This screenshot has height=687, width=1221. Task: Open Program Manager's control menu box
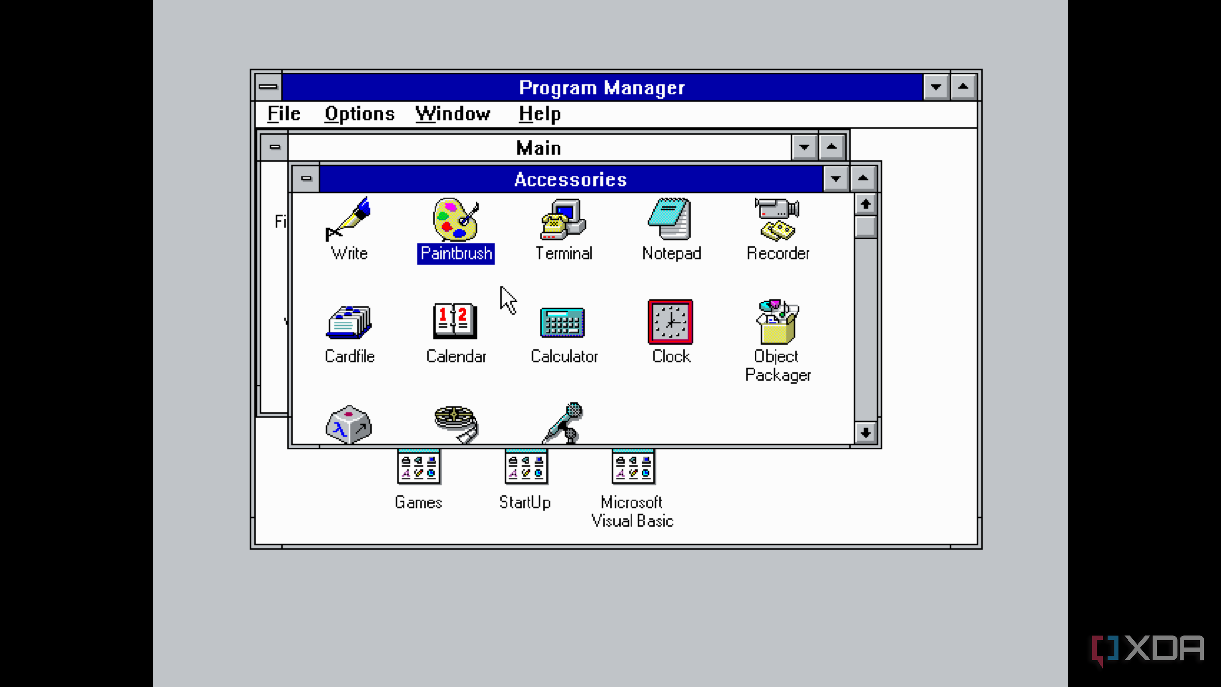(x=268, y=87)
